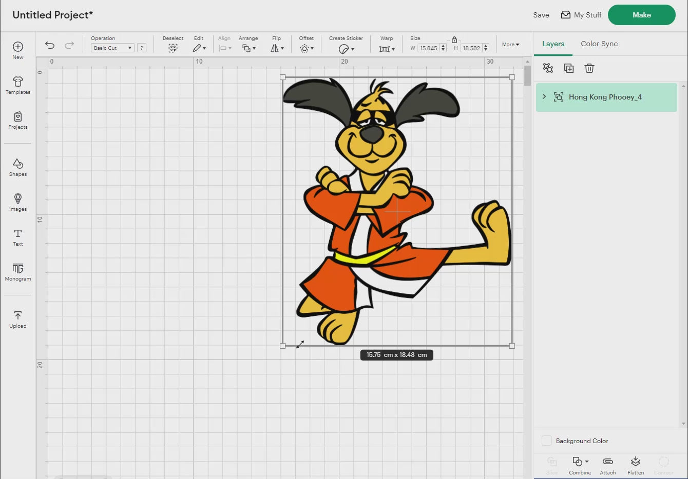Open the Shapes tool
Screen dimensions: 688x479
point(18,167)
